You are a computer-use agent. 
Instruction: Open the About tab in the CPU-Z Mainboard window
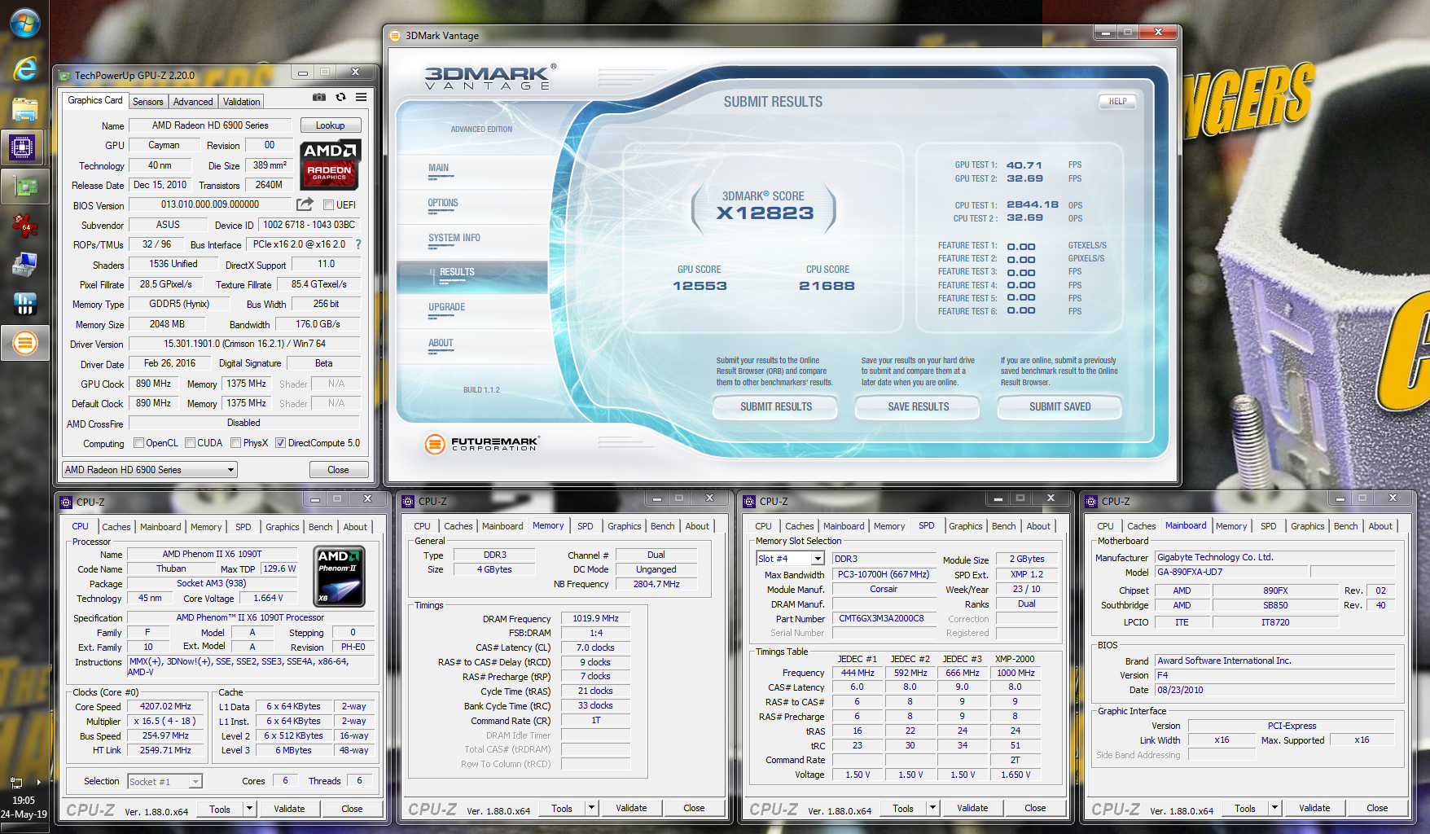point(1380,526)
